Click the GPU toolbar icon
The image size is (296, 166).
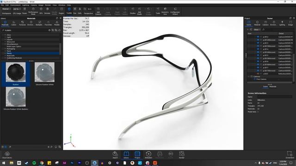pyautogui.click(x=41, y=11)
